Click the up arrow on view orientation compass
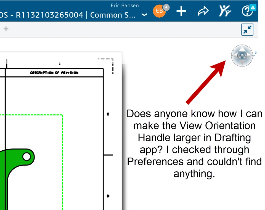 tap(242, 49)
